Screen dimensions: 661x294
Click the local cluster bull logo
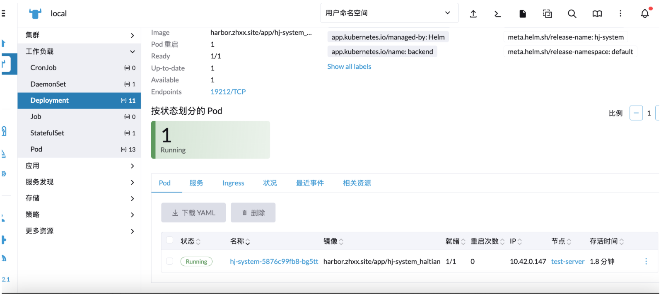(35, 14)
